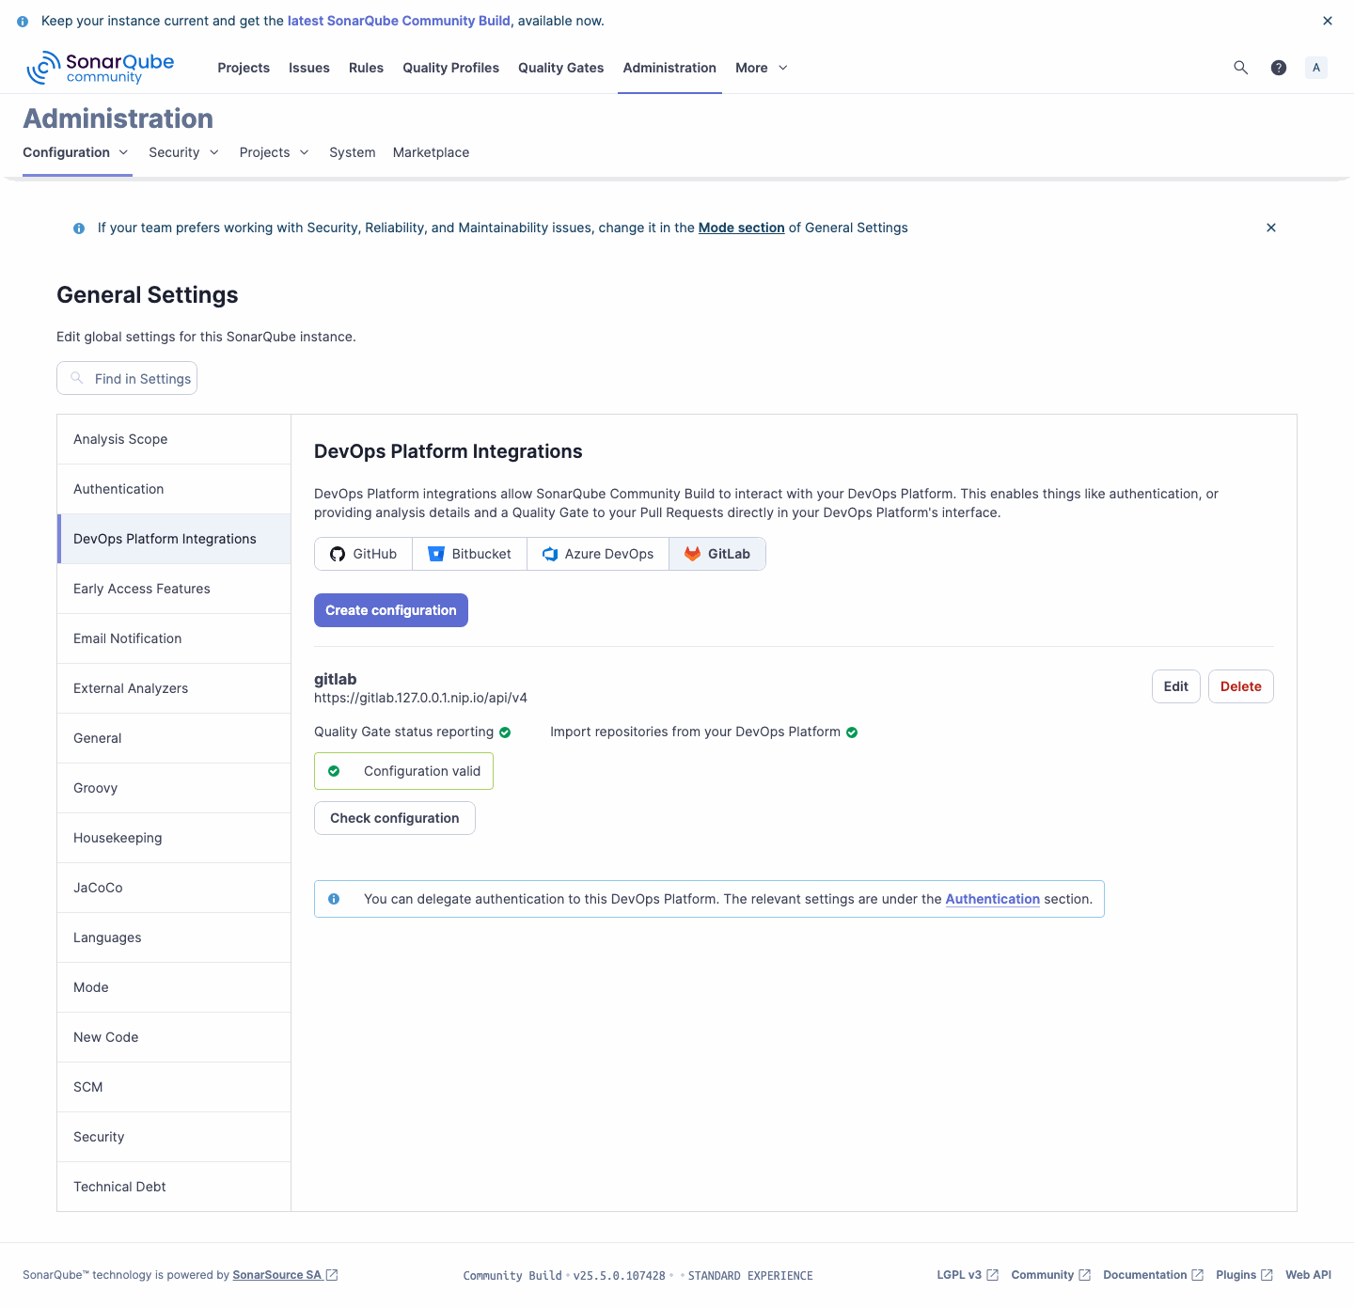Open the help question mark icon

pyautogui.click(x=1279, y=68)
